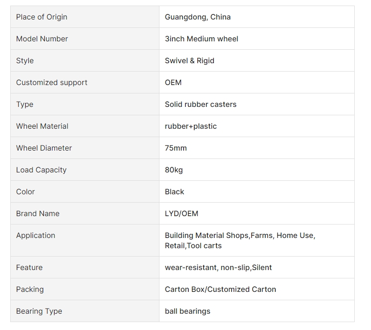The image size is (371, 330).
Task: Click the '80kg' load capacity value
Action: click(x=174, y=170)
